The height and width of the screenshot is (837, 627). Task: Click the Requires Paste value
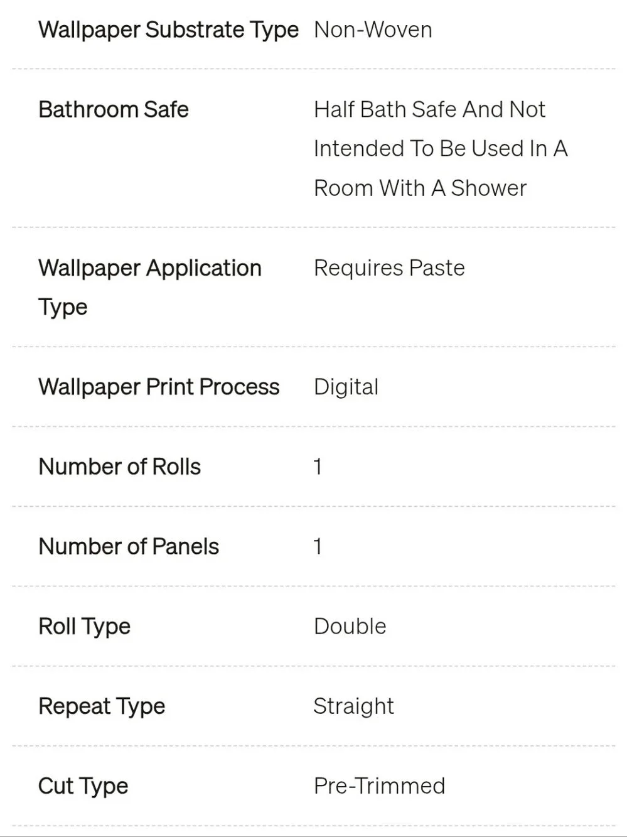click(389, 268)
